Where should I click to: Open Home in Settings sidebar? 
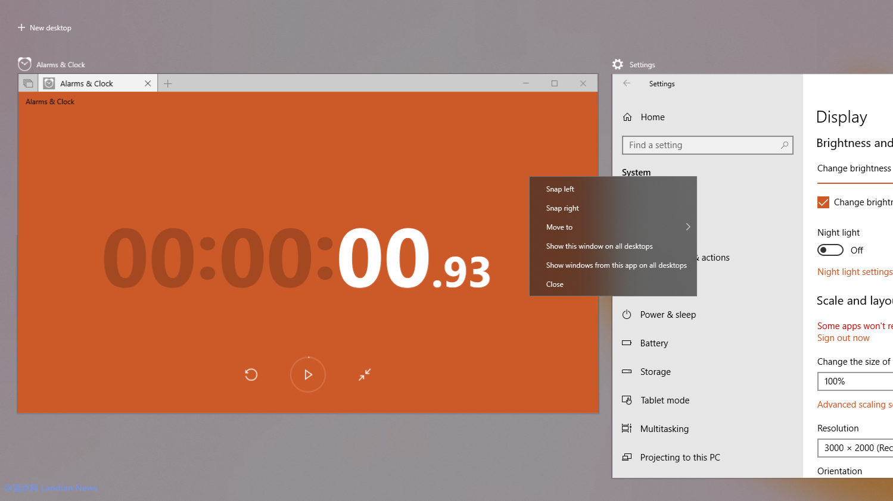652,117
